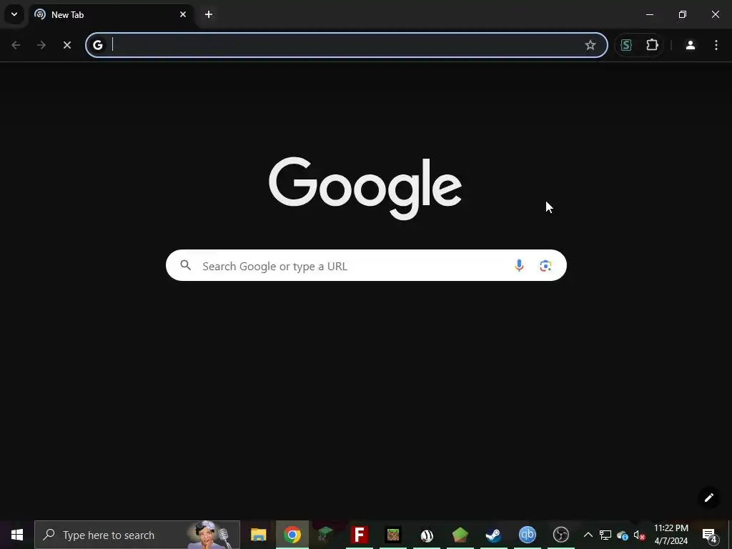The image size is (732, 549).
Task: Open network status tray icon
Action: 605,535
